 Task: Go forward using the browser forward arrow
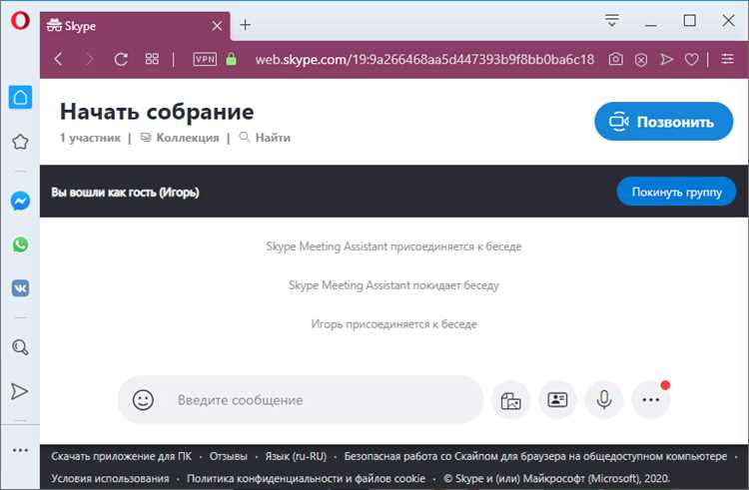(89, 59)
